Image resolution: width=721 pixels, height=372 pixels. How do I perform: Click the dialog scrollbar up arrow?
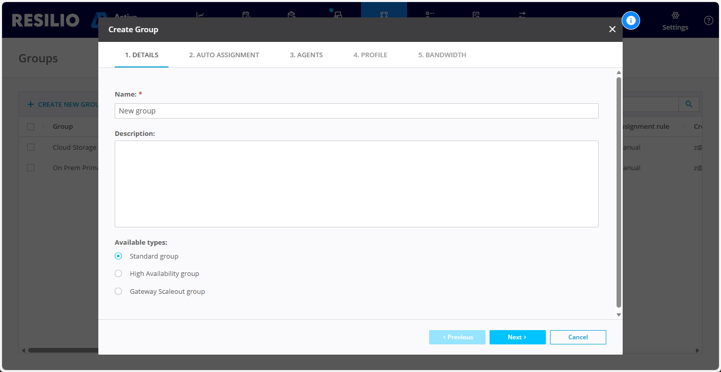point(619,73)
